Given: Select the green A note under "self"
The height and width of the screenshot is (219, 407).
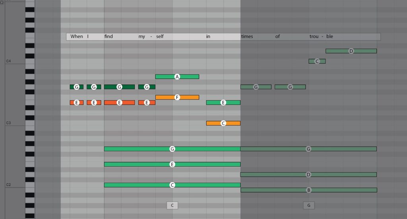Looking at the screenshot, I should pos(177,76).
